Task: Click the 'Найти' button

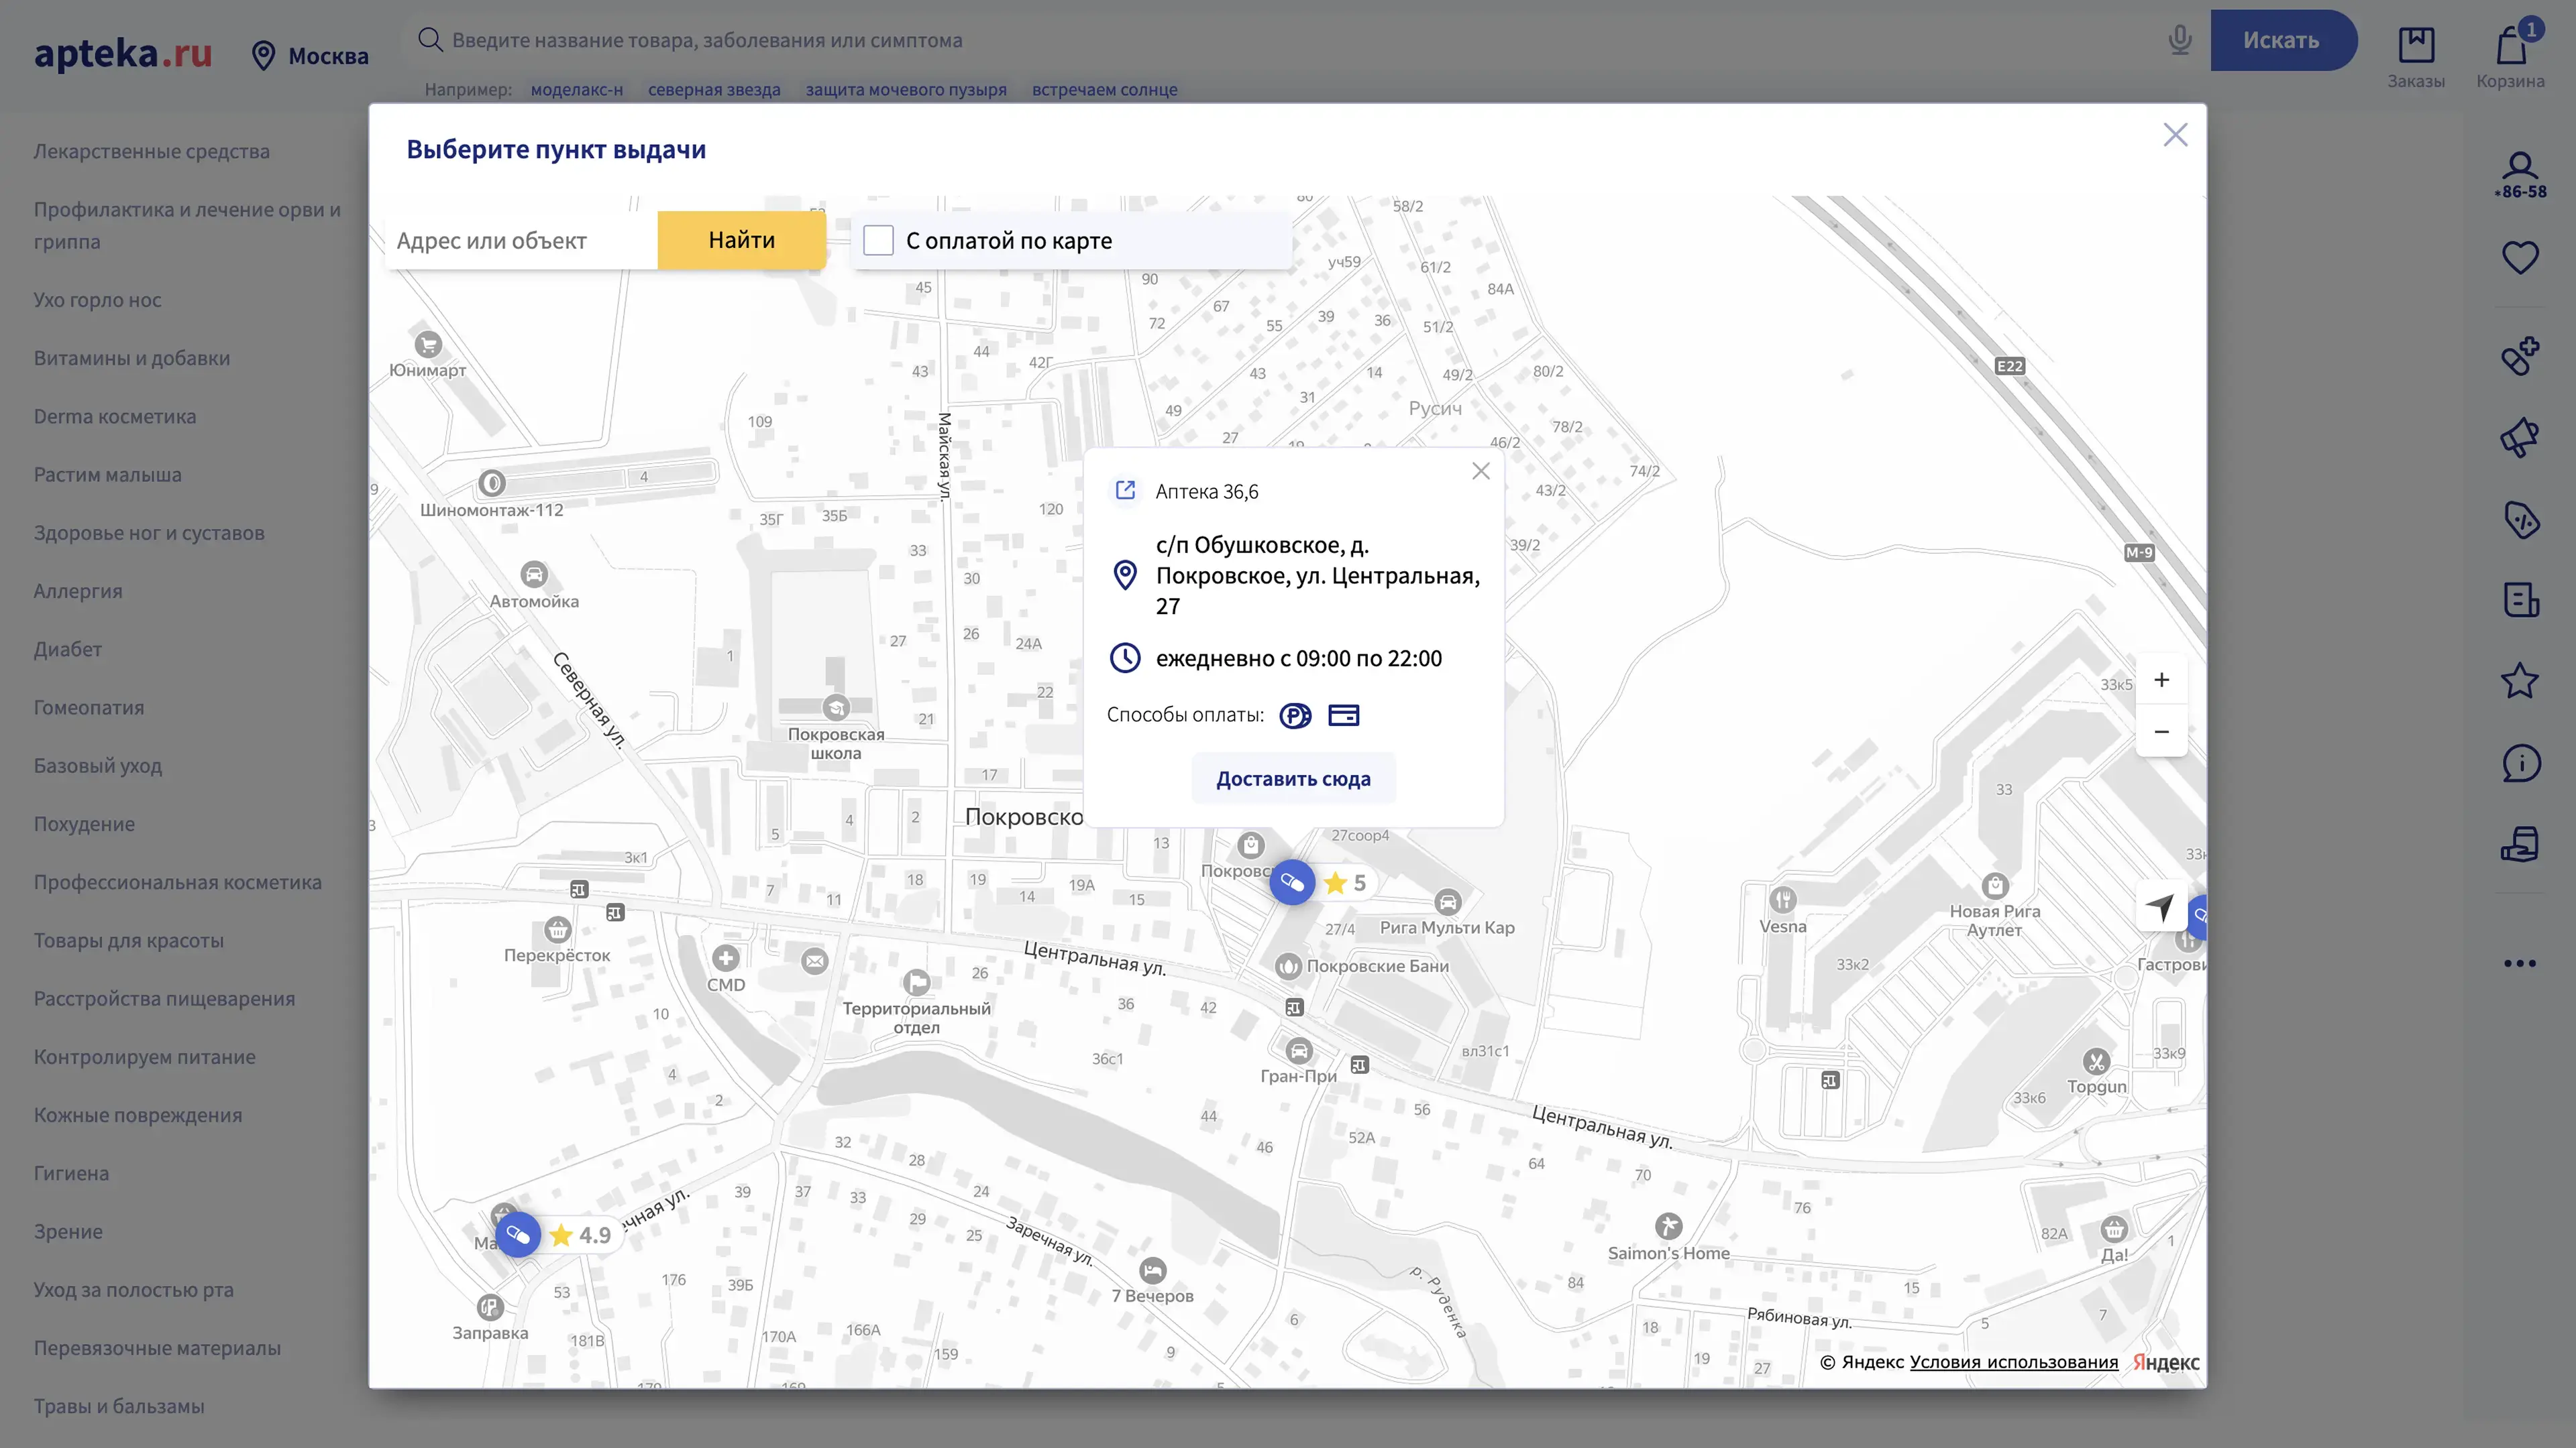Action: coord(741,241)
